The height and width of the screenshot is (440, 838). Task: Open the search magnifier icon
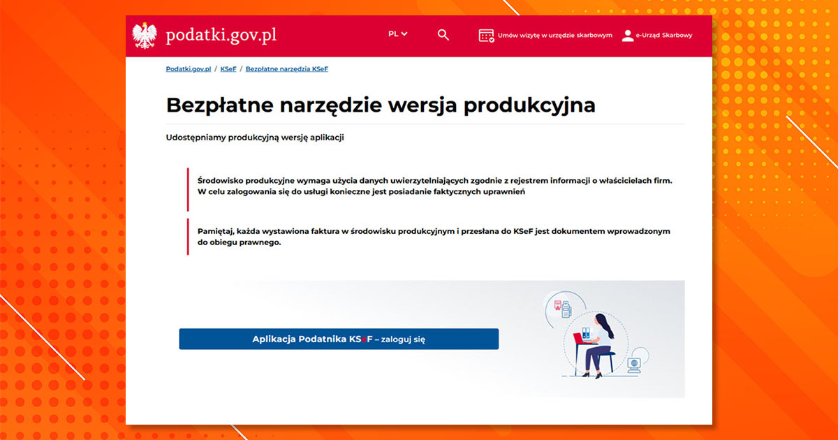coord(443,35)
